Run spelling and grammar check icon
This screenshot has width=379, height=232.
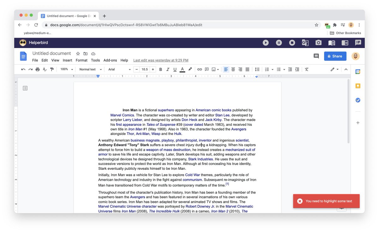(x=45, y=69)
